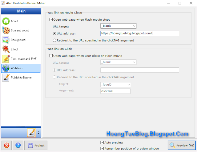Minimize the application window
The image size is (197, 152).
pos(168,3)
